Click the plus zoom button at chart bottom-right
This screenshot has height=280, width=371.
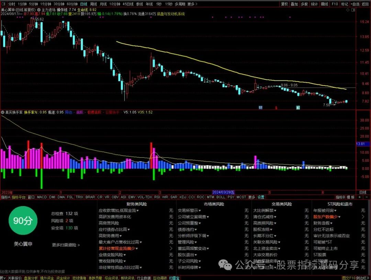[360, 197]
